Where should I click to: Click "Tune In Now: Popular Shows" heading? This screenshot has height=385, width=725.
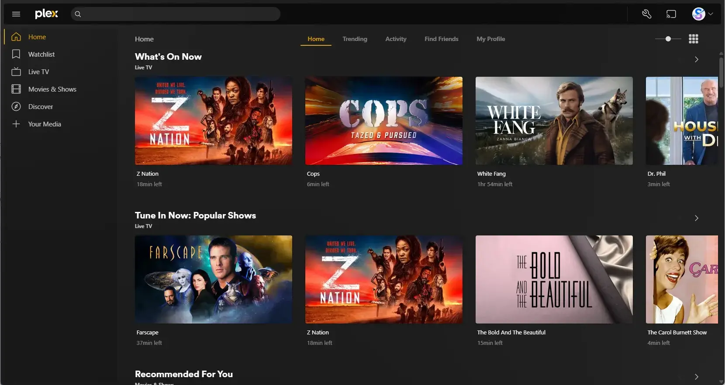point(195,215)
